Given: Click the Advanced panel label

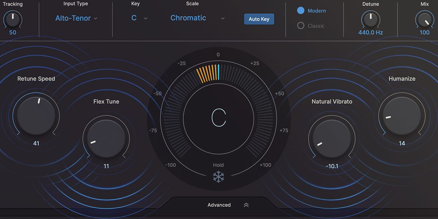Looking at the screenshot, I should [x=219, y=205].
